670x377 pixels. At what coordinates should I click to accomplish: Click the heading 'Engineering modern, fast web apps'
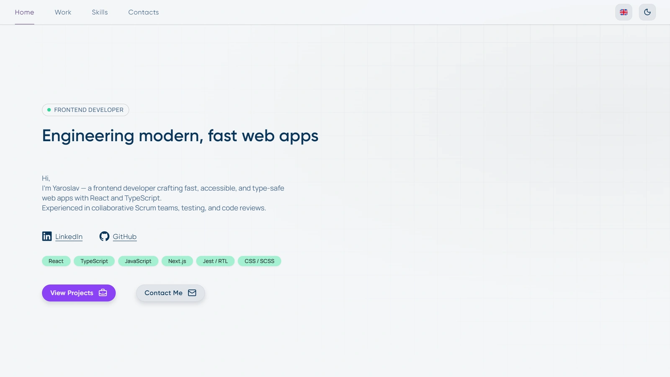point(180,136)
